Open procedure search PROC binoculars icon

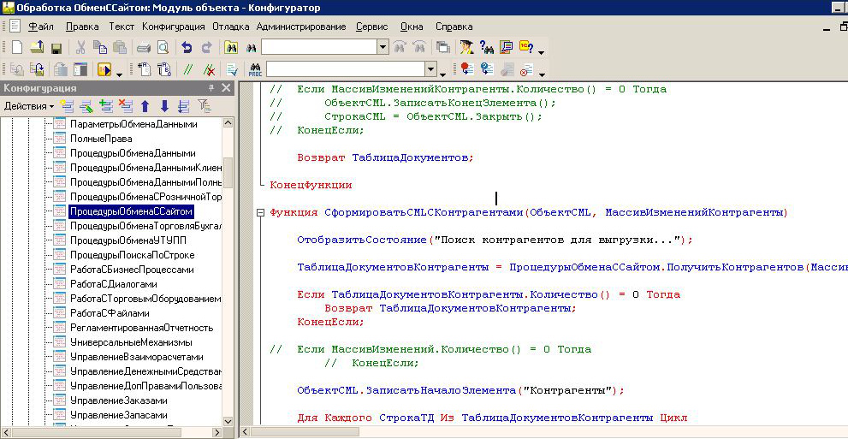(255, 69)
